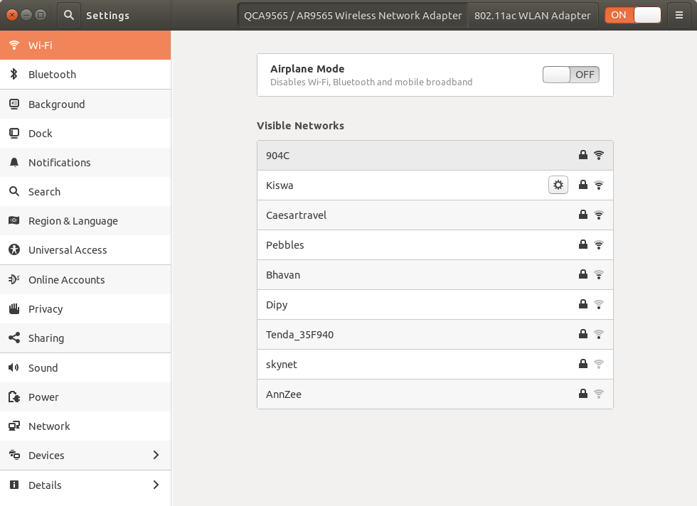Click the Bluetooth icon in the sidebar
This screenshot has width=697, height=506.
(14, 75)
